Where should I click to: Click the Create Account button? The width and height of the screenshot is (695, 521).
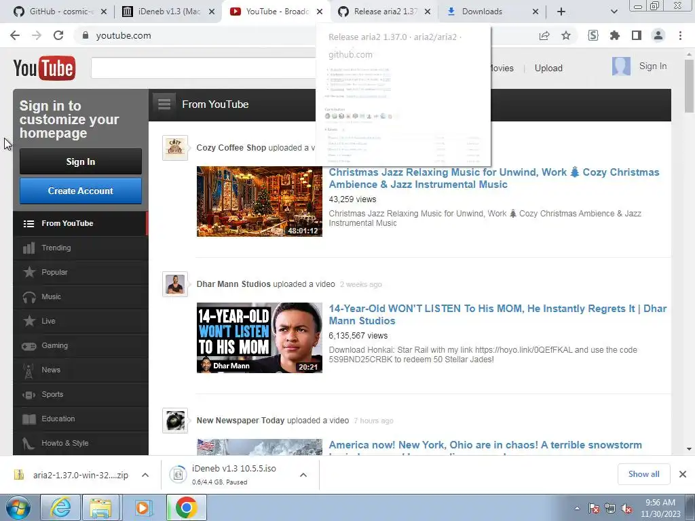81,191
